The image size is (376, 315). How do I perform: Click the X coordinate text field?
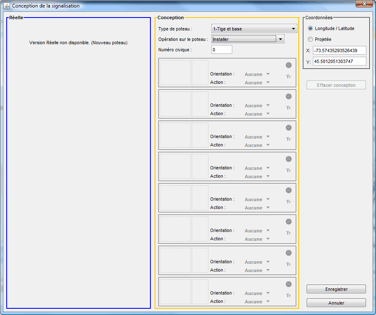point(339,50)
